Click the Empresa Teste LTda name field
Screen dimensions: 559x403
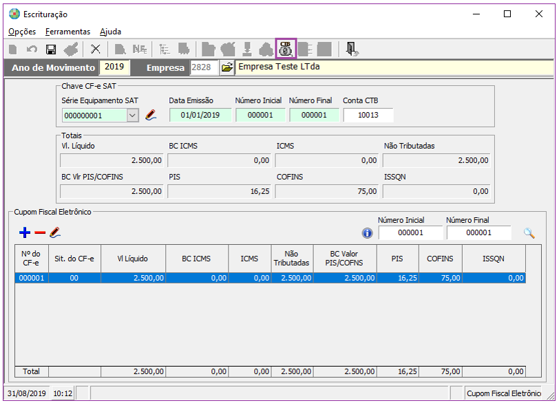click(x=394, y=67)
